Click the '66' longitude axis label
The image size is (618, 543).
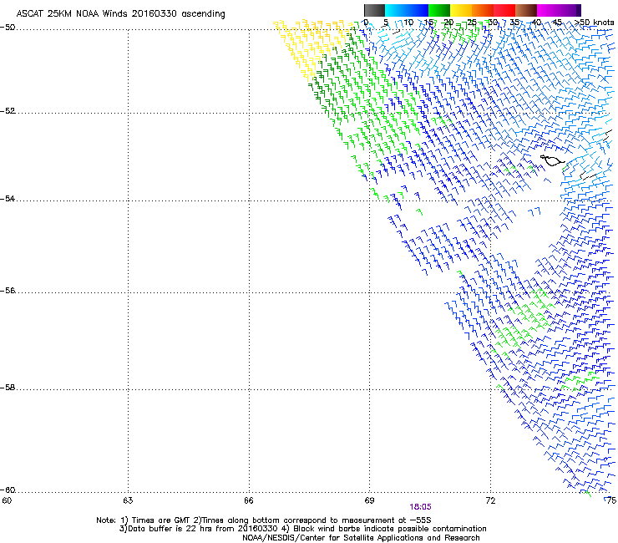249,500
